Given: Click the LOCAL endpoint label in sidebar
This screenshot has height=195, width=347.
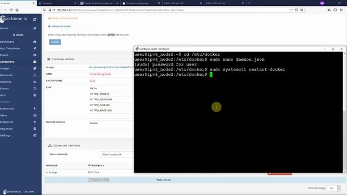Looking at the screenshot, I should pos(18,35).
